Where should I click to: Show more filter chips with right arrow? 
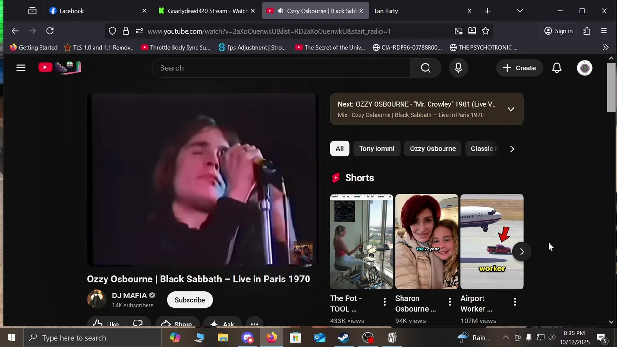[x=512, y=149]
